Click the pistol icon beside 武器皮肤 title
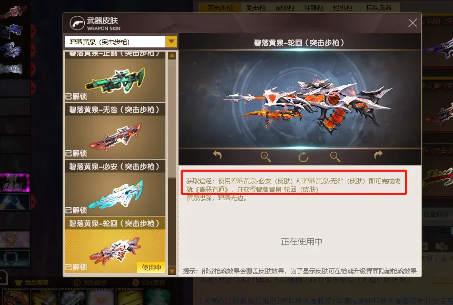 point(77,23)
